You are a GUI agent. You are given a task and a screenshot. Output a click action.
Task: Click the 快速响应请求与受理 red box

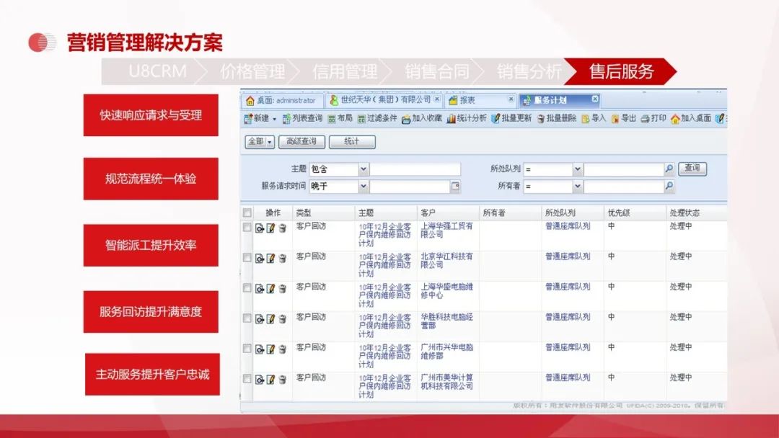[151, 115]
